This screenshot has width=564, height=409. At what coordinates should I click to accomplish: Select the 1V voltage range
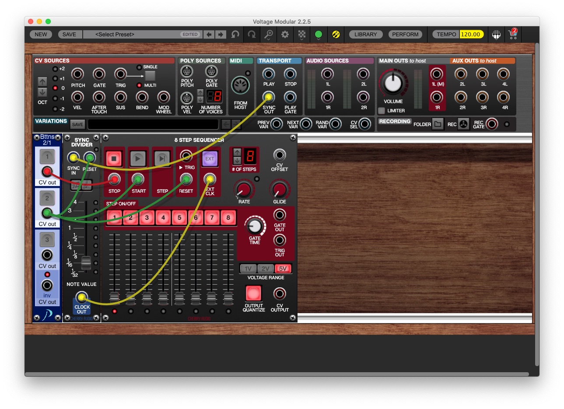[248, 269]
